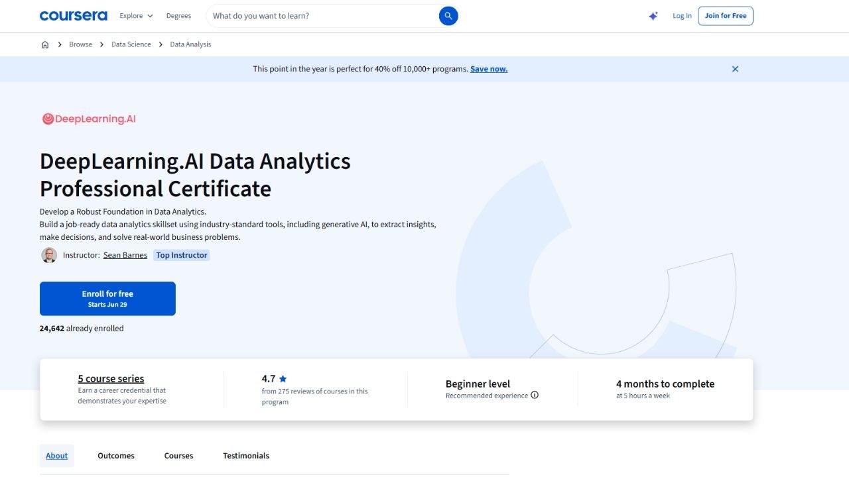
Task: Open instructor Sean Barnes' profile link
Action: click(125, 255)
